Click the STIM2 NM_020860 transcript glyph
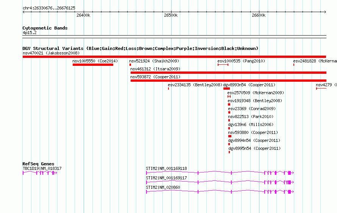The height and width of the screenshot is (213, 337). coord(220,192)
